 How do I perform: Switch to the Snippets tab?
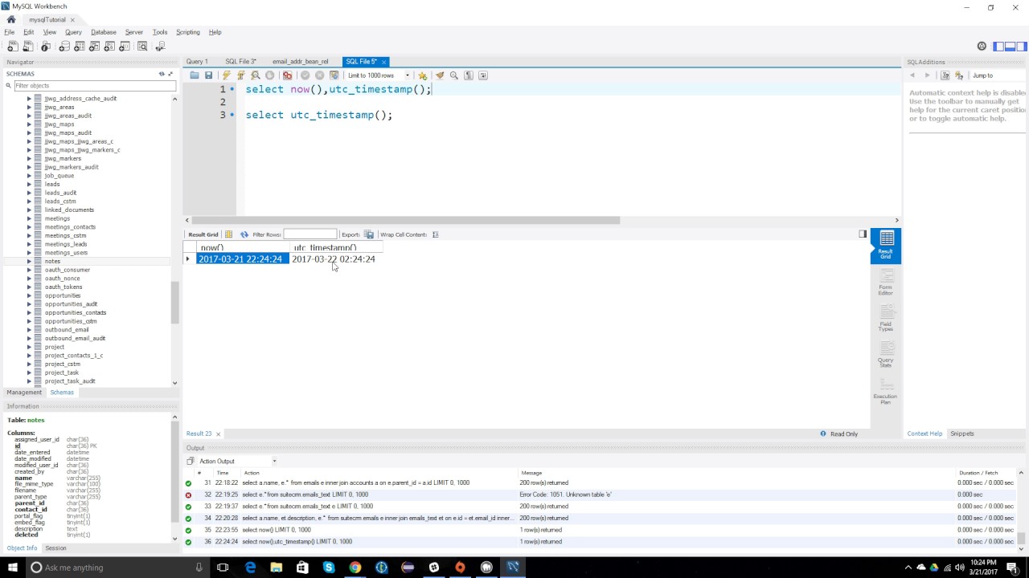click(961, 433)
